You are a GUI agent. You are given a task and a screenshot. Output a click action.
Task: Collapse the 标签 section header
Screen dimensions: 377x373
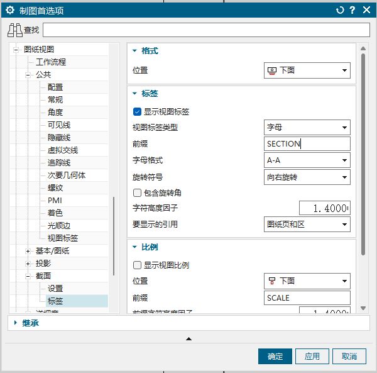134,93
